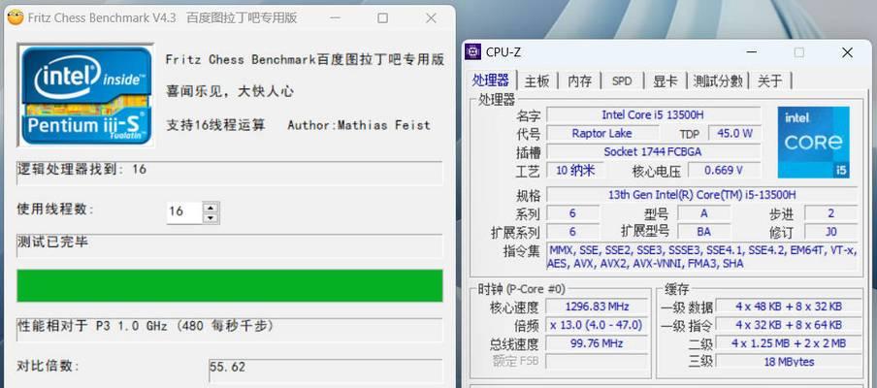Click the green benchmark progress bar
The height and width of the screenshot is (388, 877).
pos(229,285)
